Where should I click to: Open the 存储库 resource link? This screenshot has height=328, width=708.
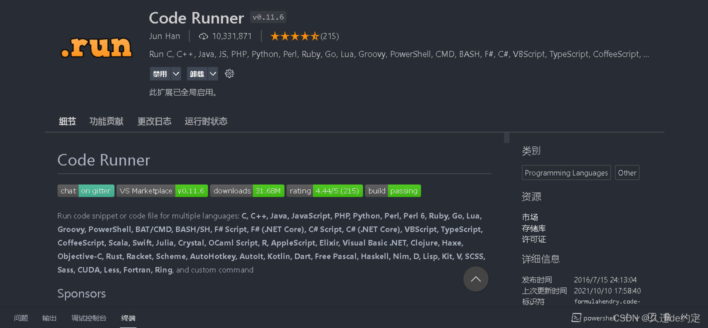pos(534,228)
